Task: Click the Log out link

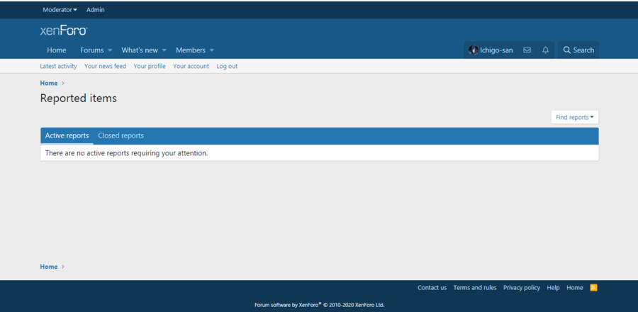Action: (227, 66)
